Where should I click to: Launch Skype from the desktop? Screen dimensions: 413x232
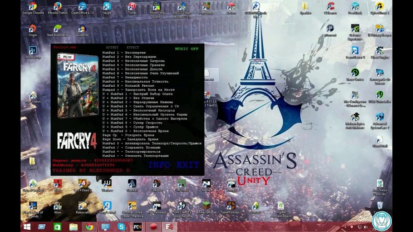click(x=107, y=7)
